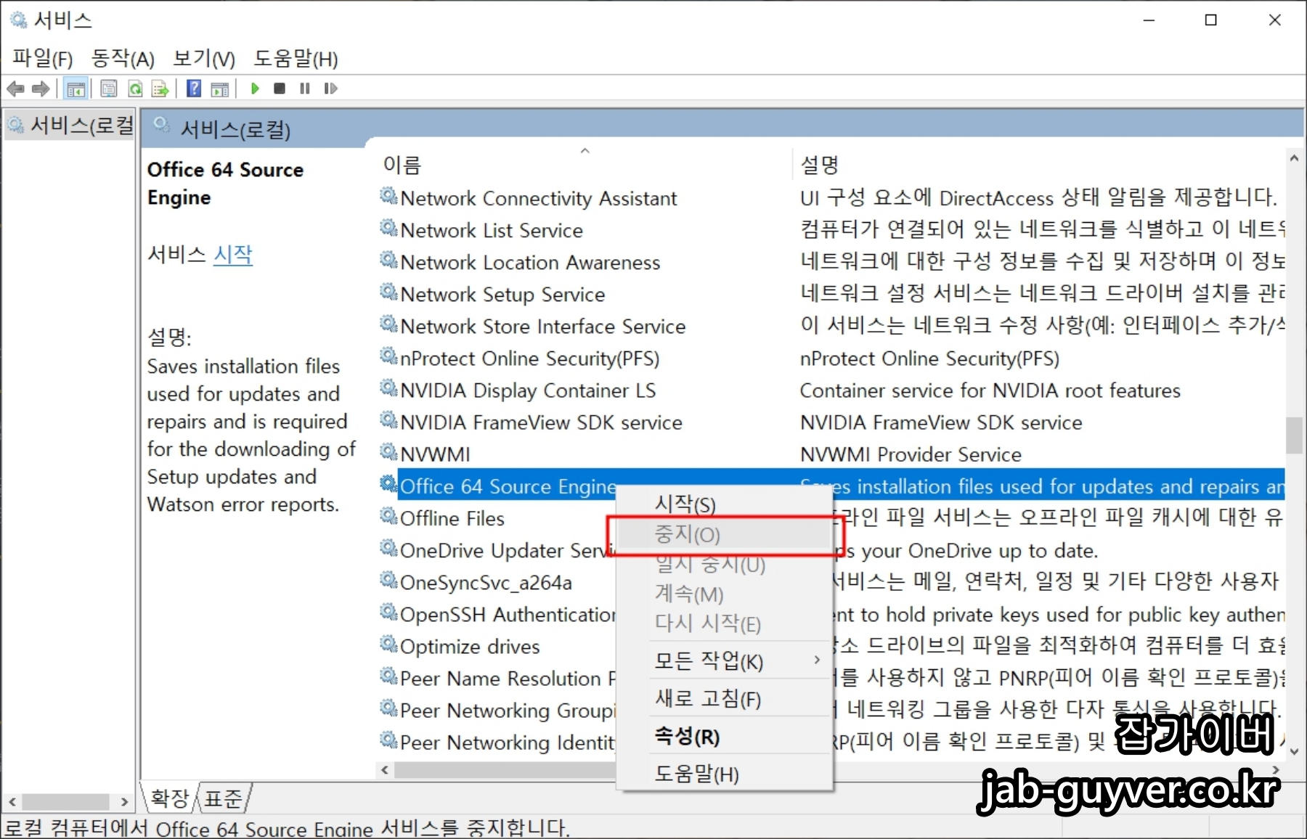Click the blue question mark help icon
The width and height of the screenshot is (1307, 839).
(x=193, y=89)
